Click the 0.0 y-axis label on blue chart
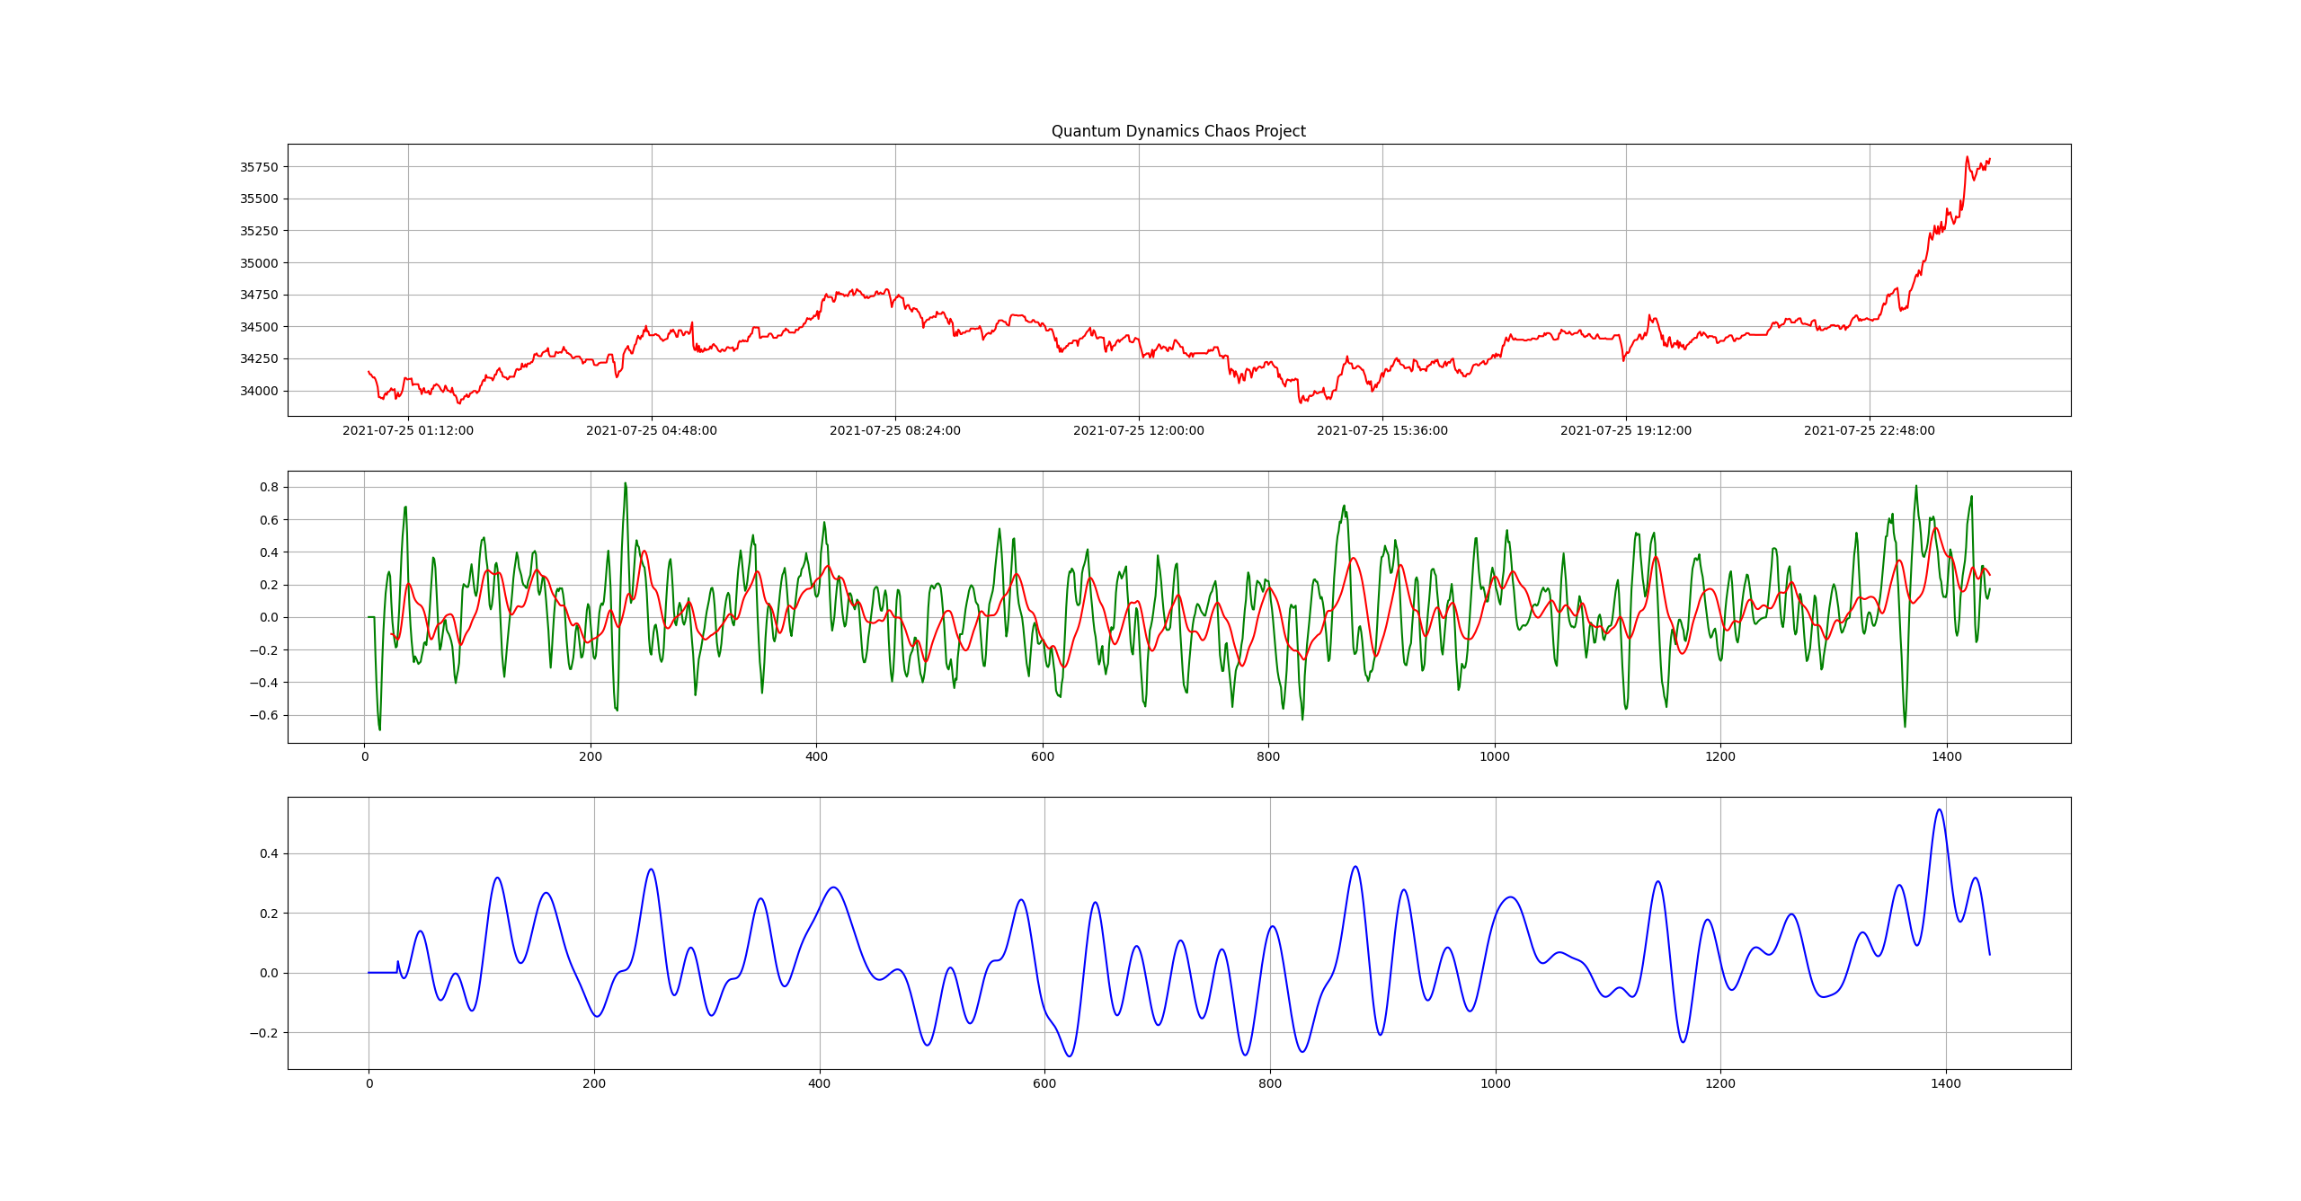Screen dimensions: 2301x1201 click(269, 973)
